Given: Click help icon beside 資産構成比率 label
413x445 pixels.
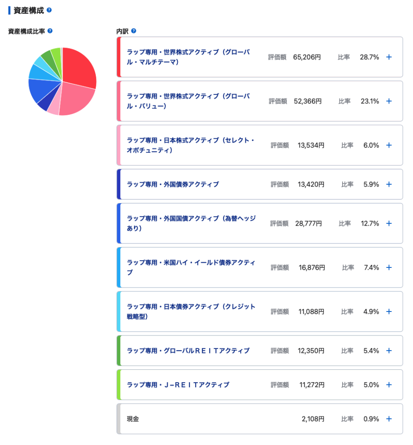Looking at the screenshot, I should point(50,31).
